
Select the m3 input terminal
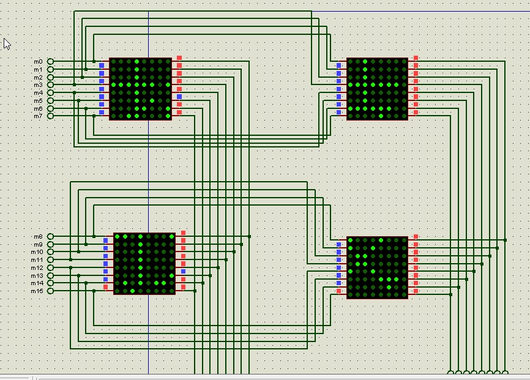[x=50, y=84]
